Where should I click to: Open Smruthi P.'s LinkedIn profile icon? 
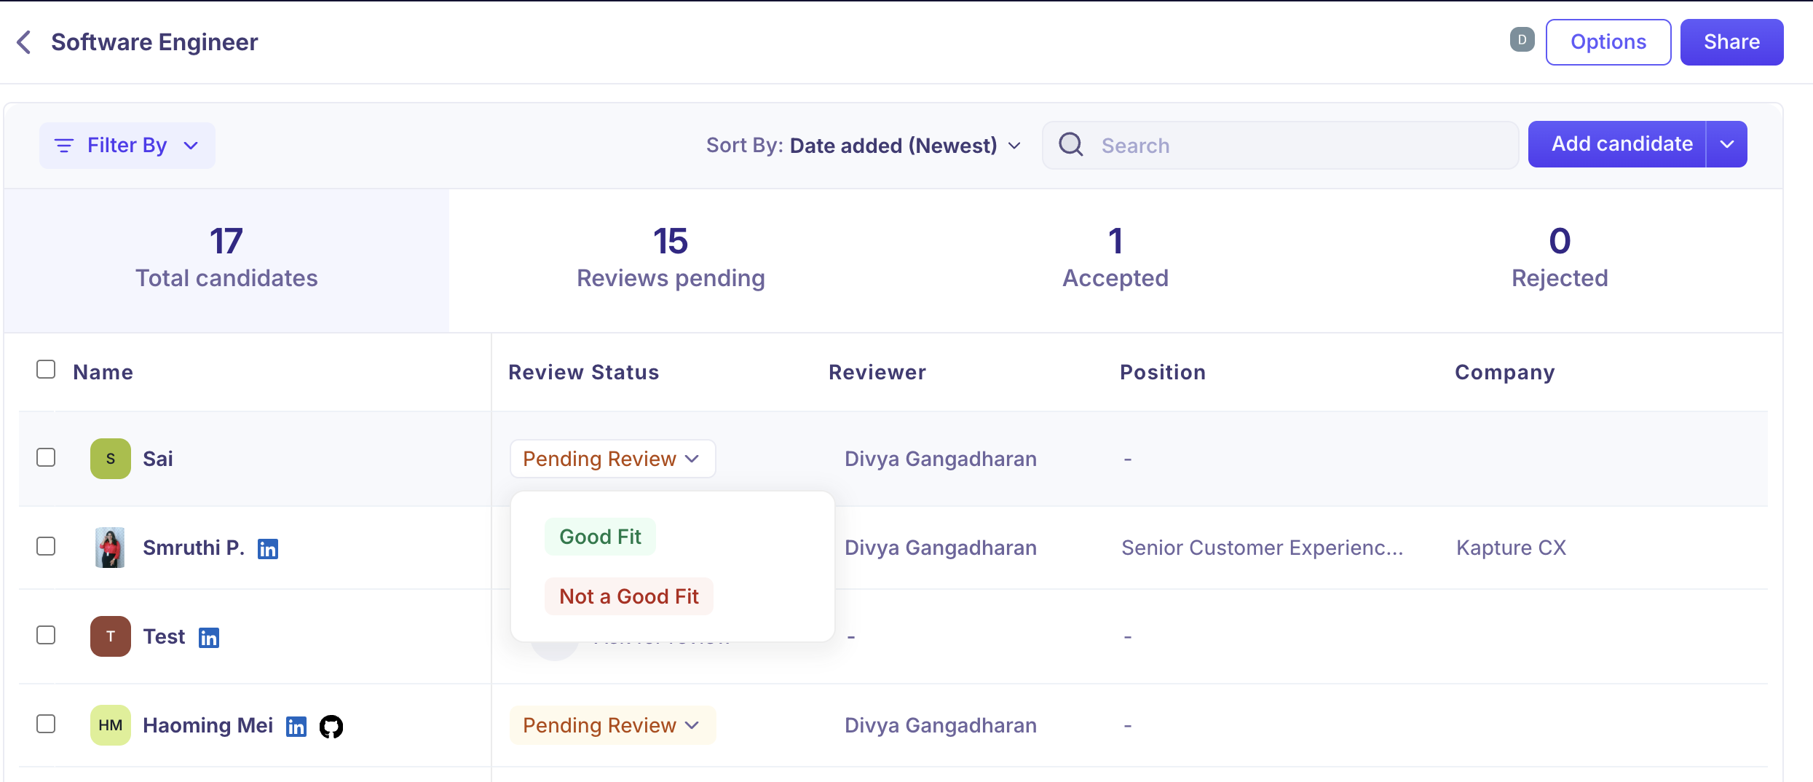pos(268,549)
